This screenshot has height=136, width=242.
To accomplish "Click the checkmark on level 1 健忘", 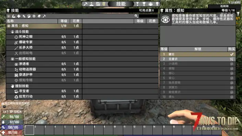I will (231, 54).
